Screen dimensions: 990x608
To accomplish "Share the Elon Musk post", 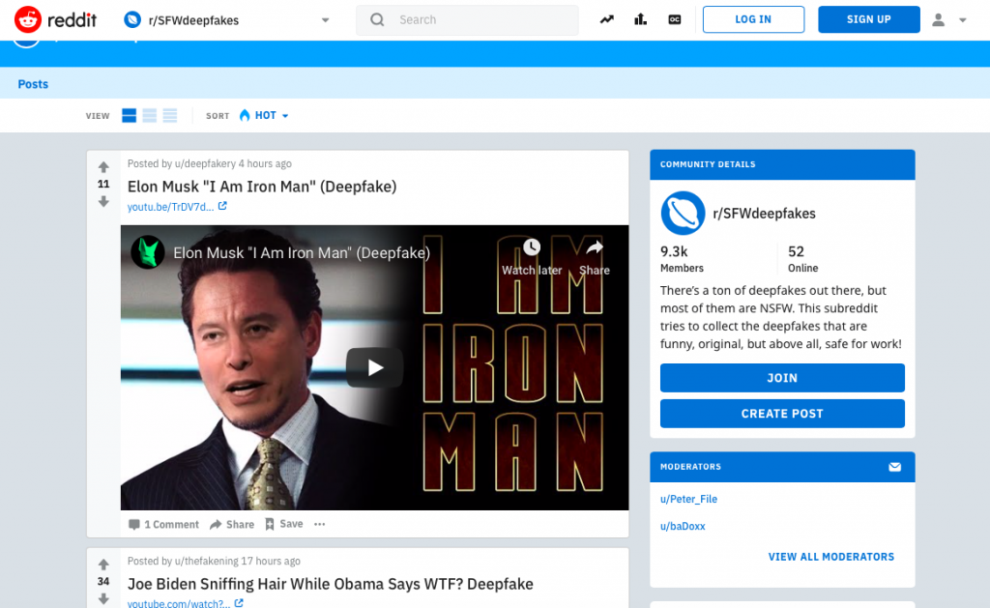I will pyautogui.click(x=232, y=524).
